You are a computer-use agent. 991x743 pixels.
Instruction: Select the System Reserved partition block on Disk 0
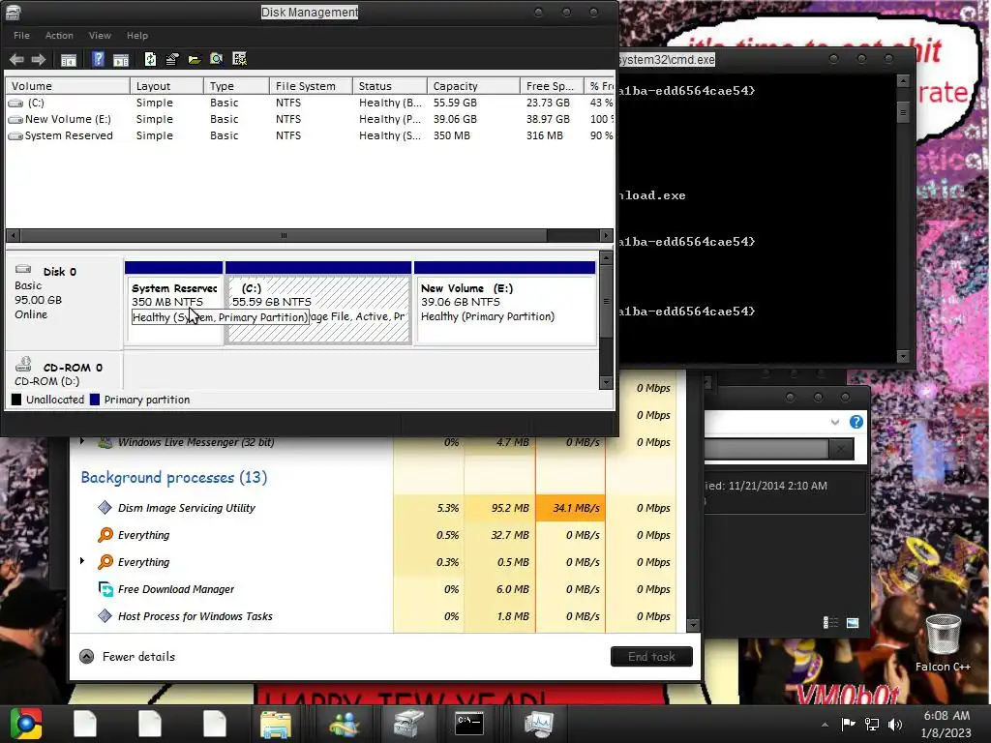coord(174,303)
